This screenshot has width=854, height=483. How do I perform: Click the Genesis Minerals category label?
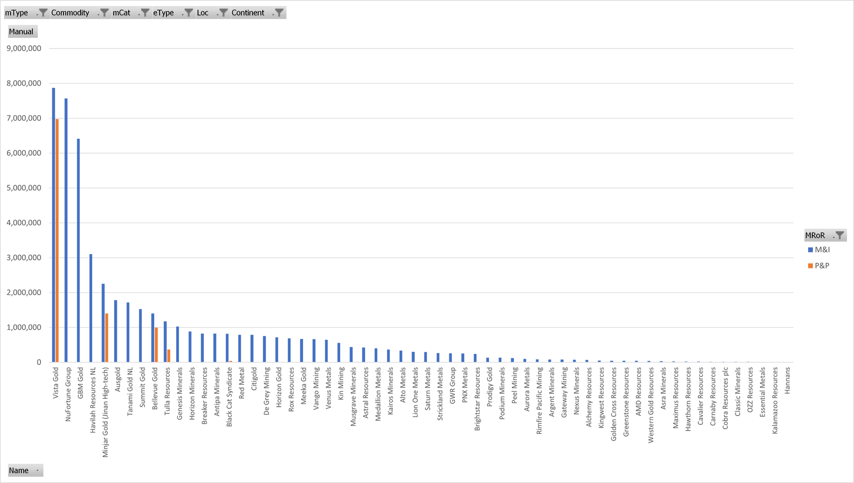pyautogui.click(x=180, y=393)
